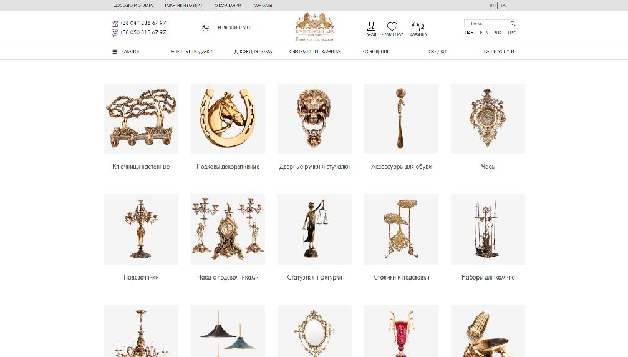
Task: Open the Подсвечники candelabra image
Action: click(142, 229)
